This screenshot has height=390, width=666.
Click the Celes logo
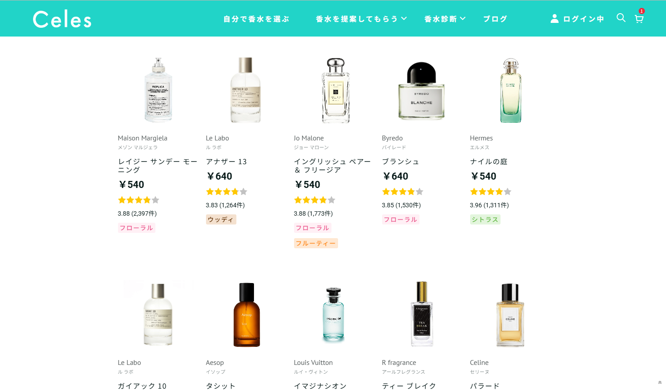click(62, 19)
